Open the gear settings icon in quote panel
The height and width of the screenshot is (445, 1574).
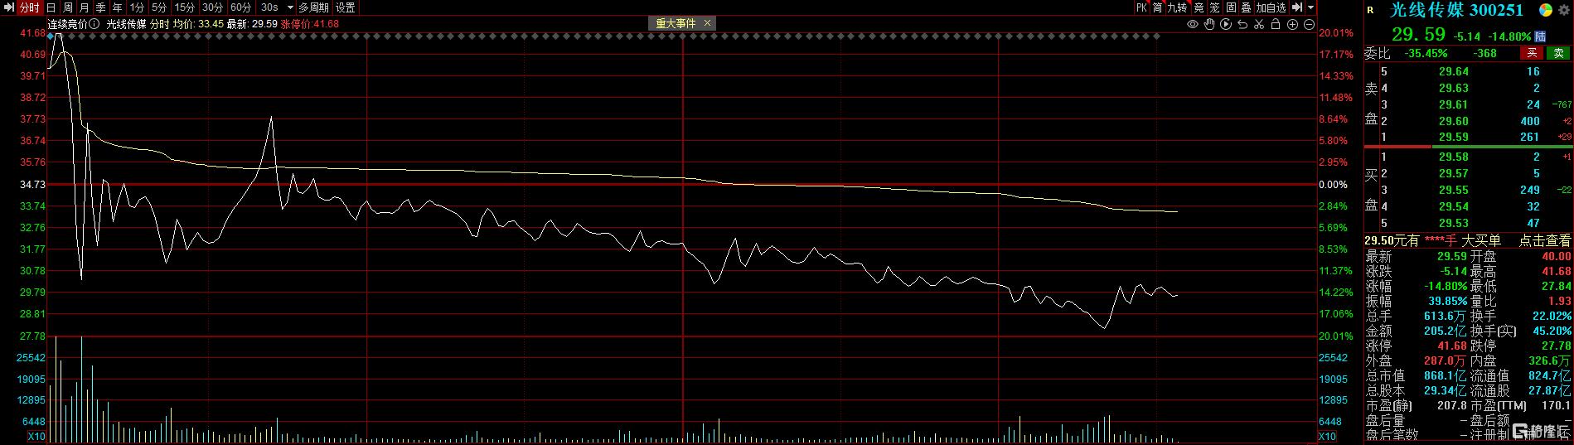point(1563,10)
